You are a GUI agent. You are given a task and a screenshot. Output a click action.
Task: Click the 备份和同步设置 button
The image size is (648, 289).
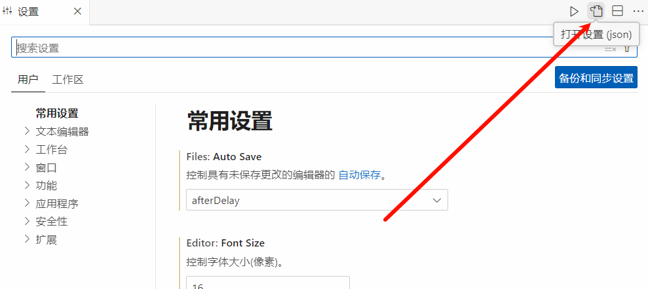tap(596, 78)
